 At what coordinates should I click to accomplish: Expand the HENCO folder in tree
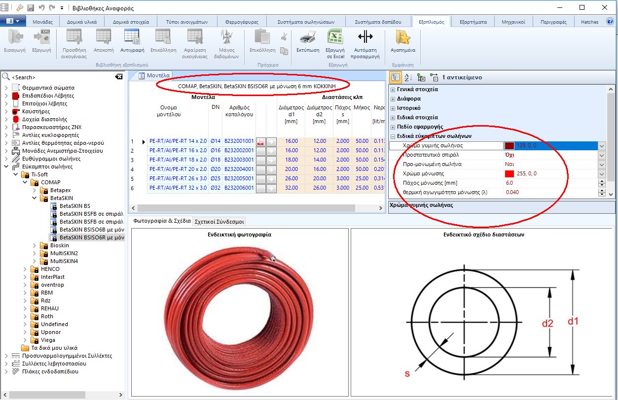(25, 269)
